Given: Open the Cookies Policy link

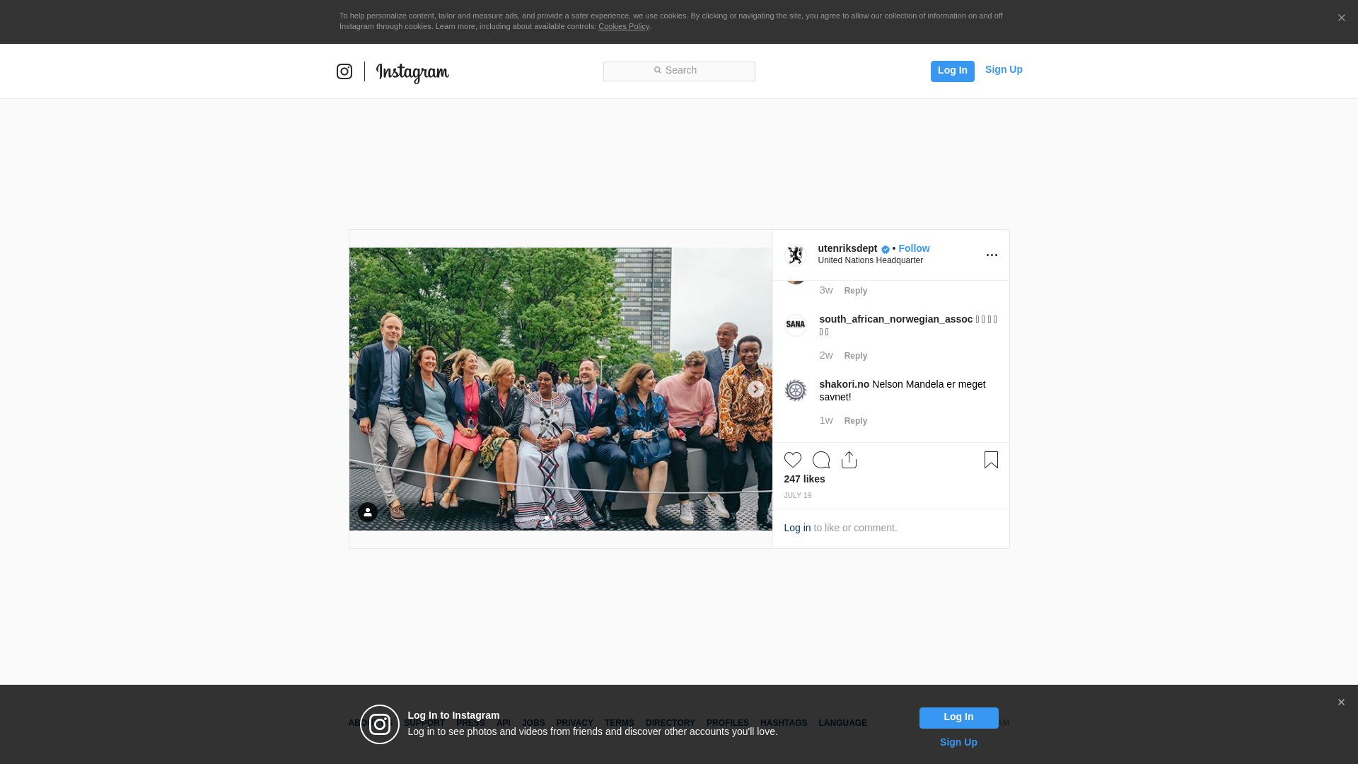Looking at the screenshot, I should click(x=624, y=26).
